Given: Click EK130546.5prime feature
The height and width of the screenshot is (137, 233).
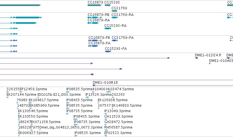Looking at the screenshot, I should coord(19,114).
